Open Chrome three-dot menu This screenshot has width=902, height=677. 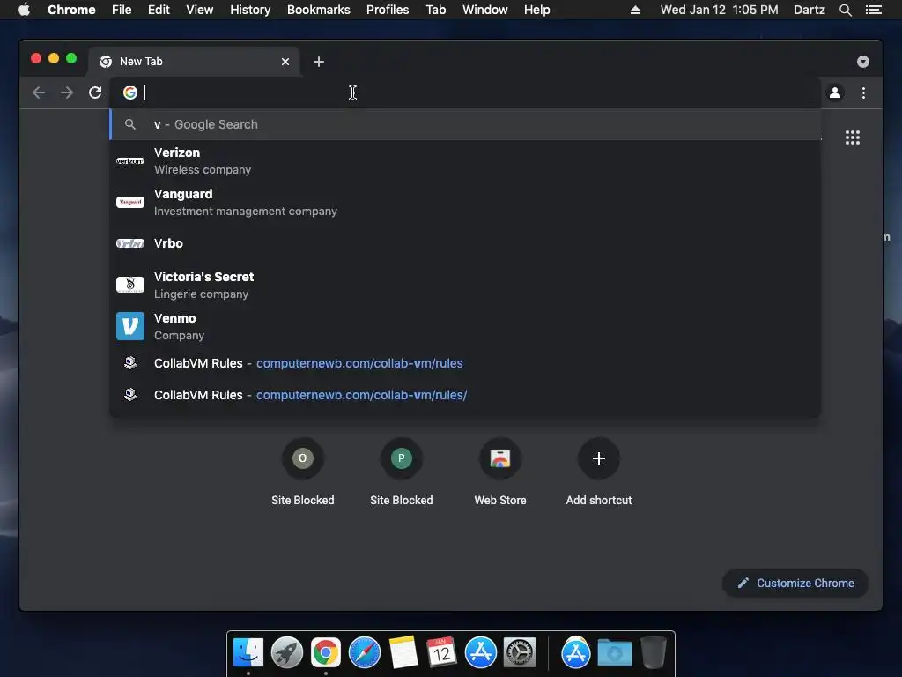863,93
